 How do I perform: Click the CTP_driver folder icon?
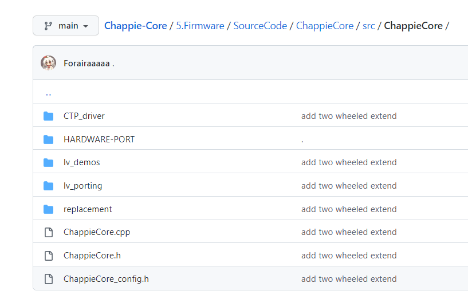tap(49, 116)
